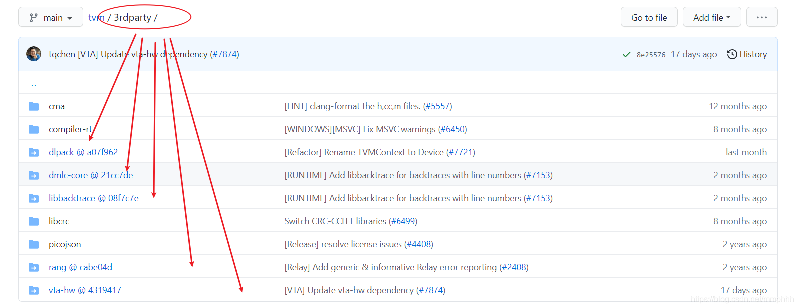Viewport: 798px width, 308px height.
Task: Click the libbacktrace submodule icon
Action: click(x=34, y=198)
